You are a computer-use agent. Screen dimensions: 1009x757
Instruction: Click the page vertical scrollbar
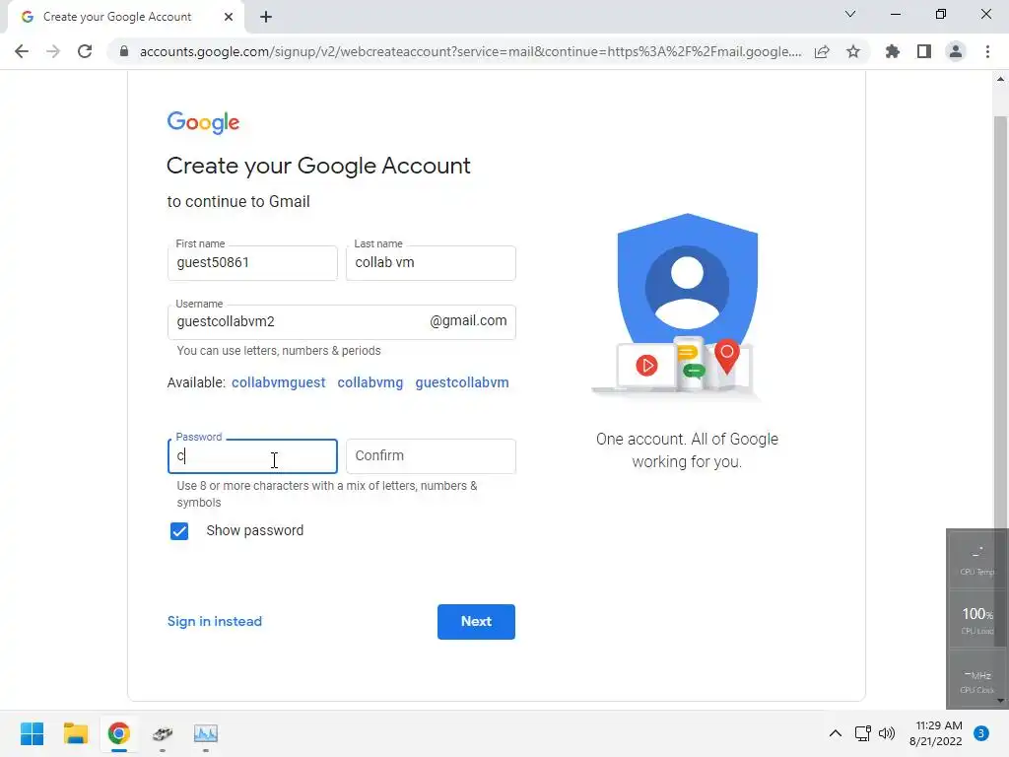(1000, 322)
